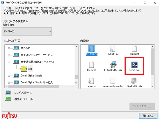Expand the 筆ぐるめ tree node

coord(9,48)
